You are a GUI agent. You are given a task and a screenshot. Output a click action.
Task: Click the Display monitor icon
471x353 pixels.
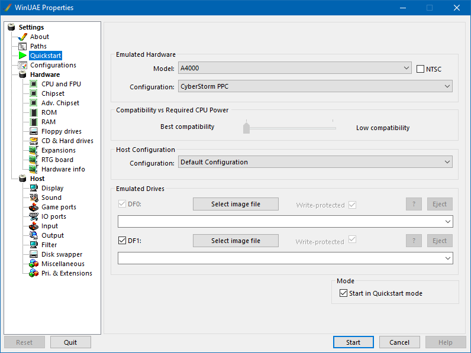tap(34, 188)
